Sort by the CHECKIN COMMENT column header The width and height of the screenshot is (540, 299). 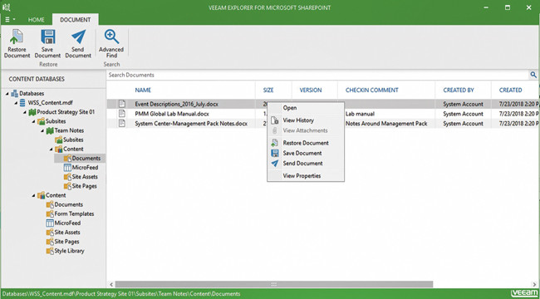(x=372, y=91)
